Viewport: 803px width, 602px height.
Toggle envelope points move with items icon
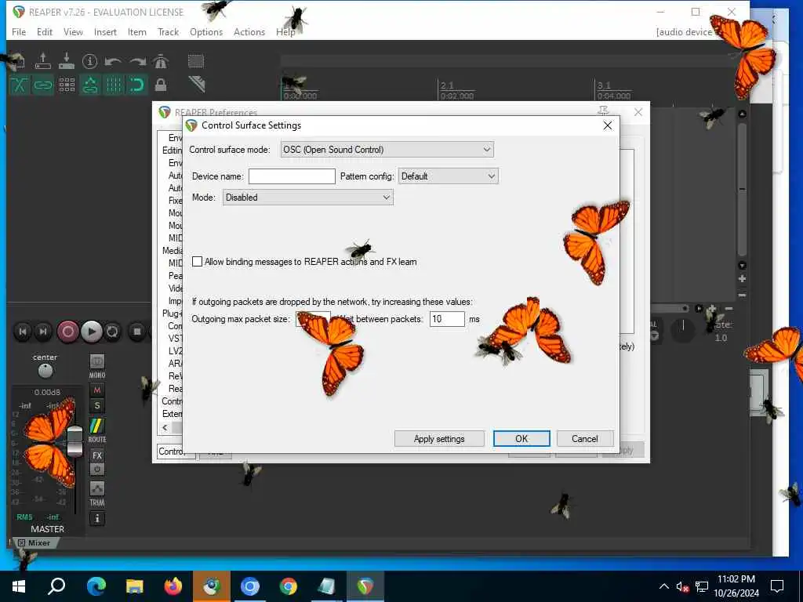(90, 85)
